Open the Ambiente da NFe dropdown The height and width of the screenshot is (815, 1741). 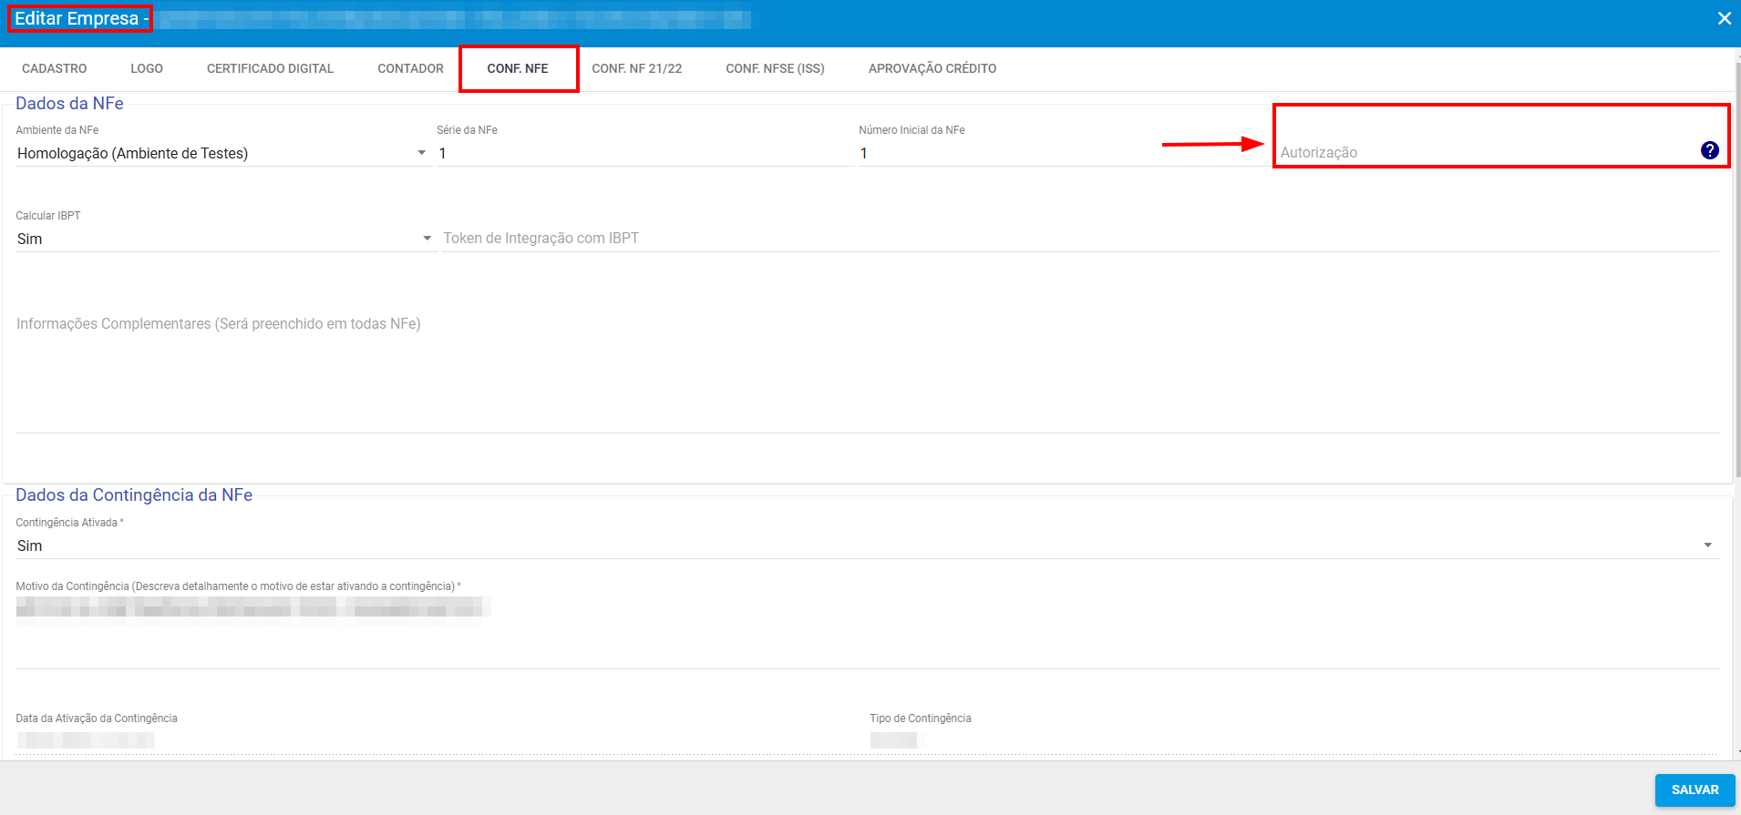222,153
